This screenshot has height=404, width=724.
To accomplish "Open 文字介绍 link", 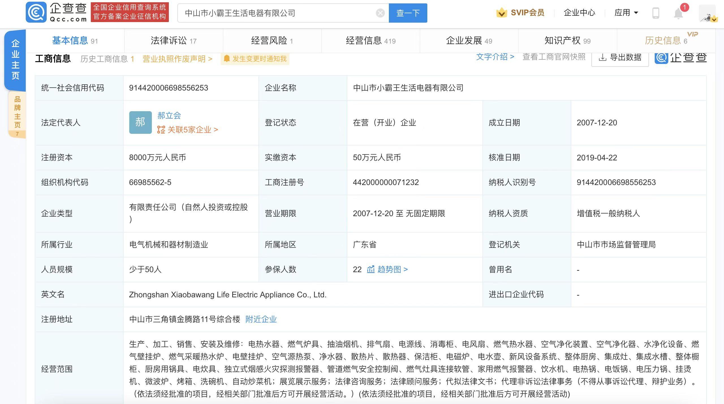I will (495, 57).
